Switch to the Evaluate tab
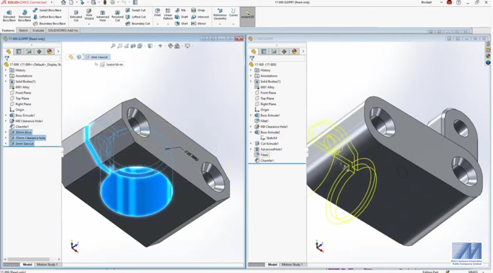Screen dimensions: 493x273 pyautogui.click(x=38, y=31)
